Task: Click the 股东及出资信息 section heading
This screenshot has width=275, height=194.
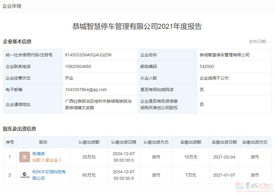Action: (x=20, y=129)
